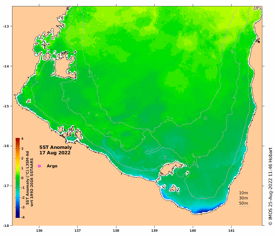Click the '30m' depth contour legend
Viewport: 275px width, 236px height.
[x=244, y=198]
